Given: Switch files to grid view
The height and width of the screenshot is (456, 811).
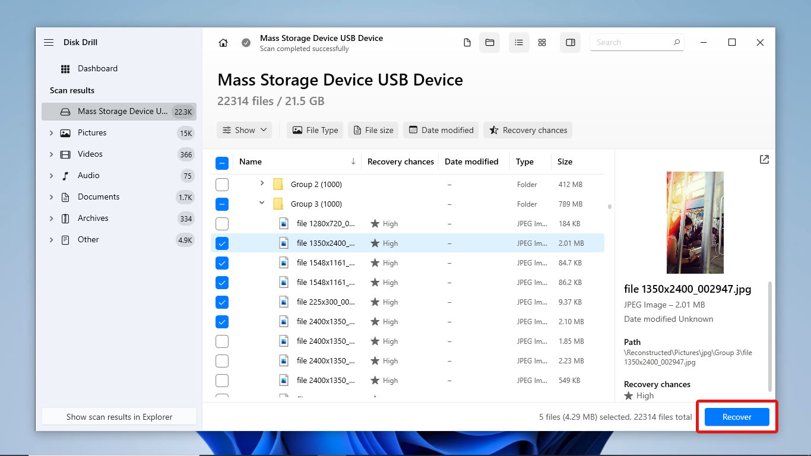Looking at the screenshot, I should [542, 42].
